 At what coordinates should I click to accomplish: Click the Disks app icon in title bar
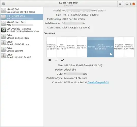(3, 4)
